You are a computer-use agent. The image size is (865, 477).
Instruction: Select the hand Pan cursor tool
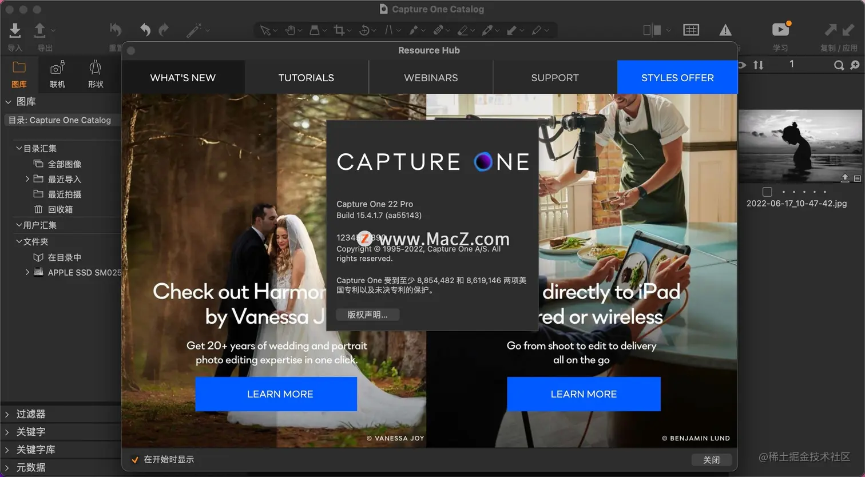click(x=290, y=30)
